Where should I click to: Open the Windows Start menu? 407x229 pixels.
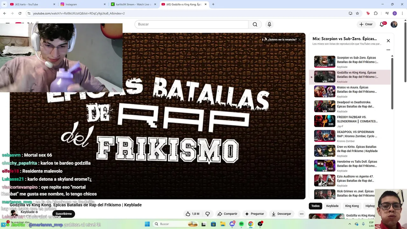(147, 224)
